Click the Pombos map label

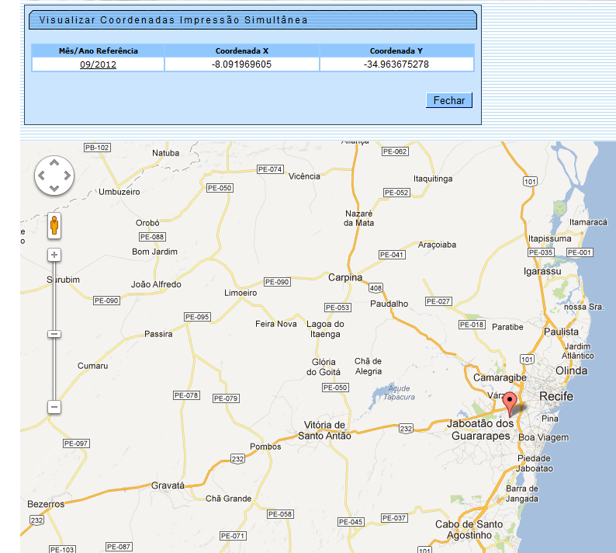point(265,447)
